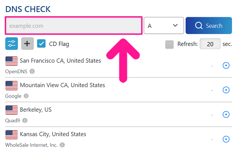Enable the Refresh checkbox
This screenshot has height=152, width=237.
[170, 44]
